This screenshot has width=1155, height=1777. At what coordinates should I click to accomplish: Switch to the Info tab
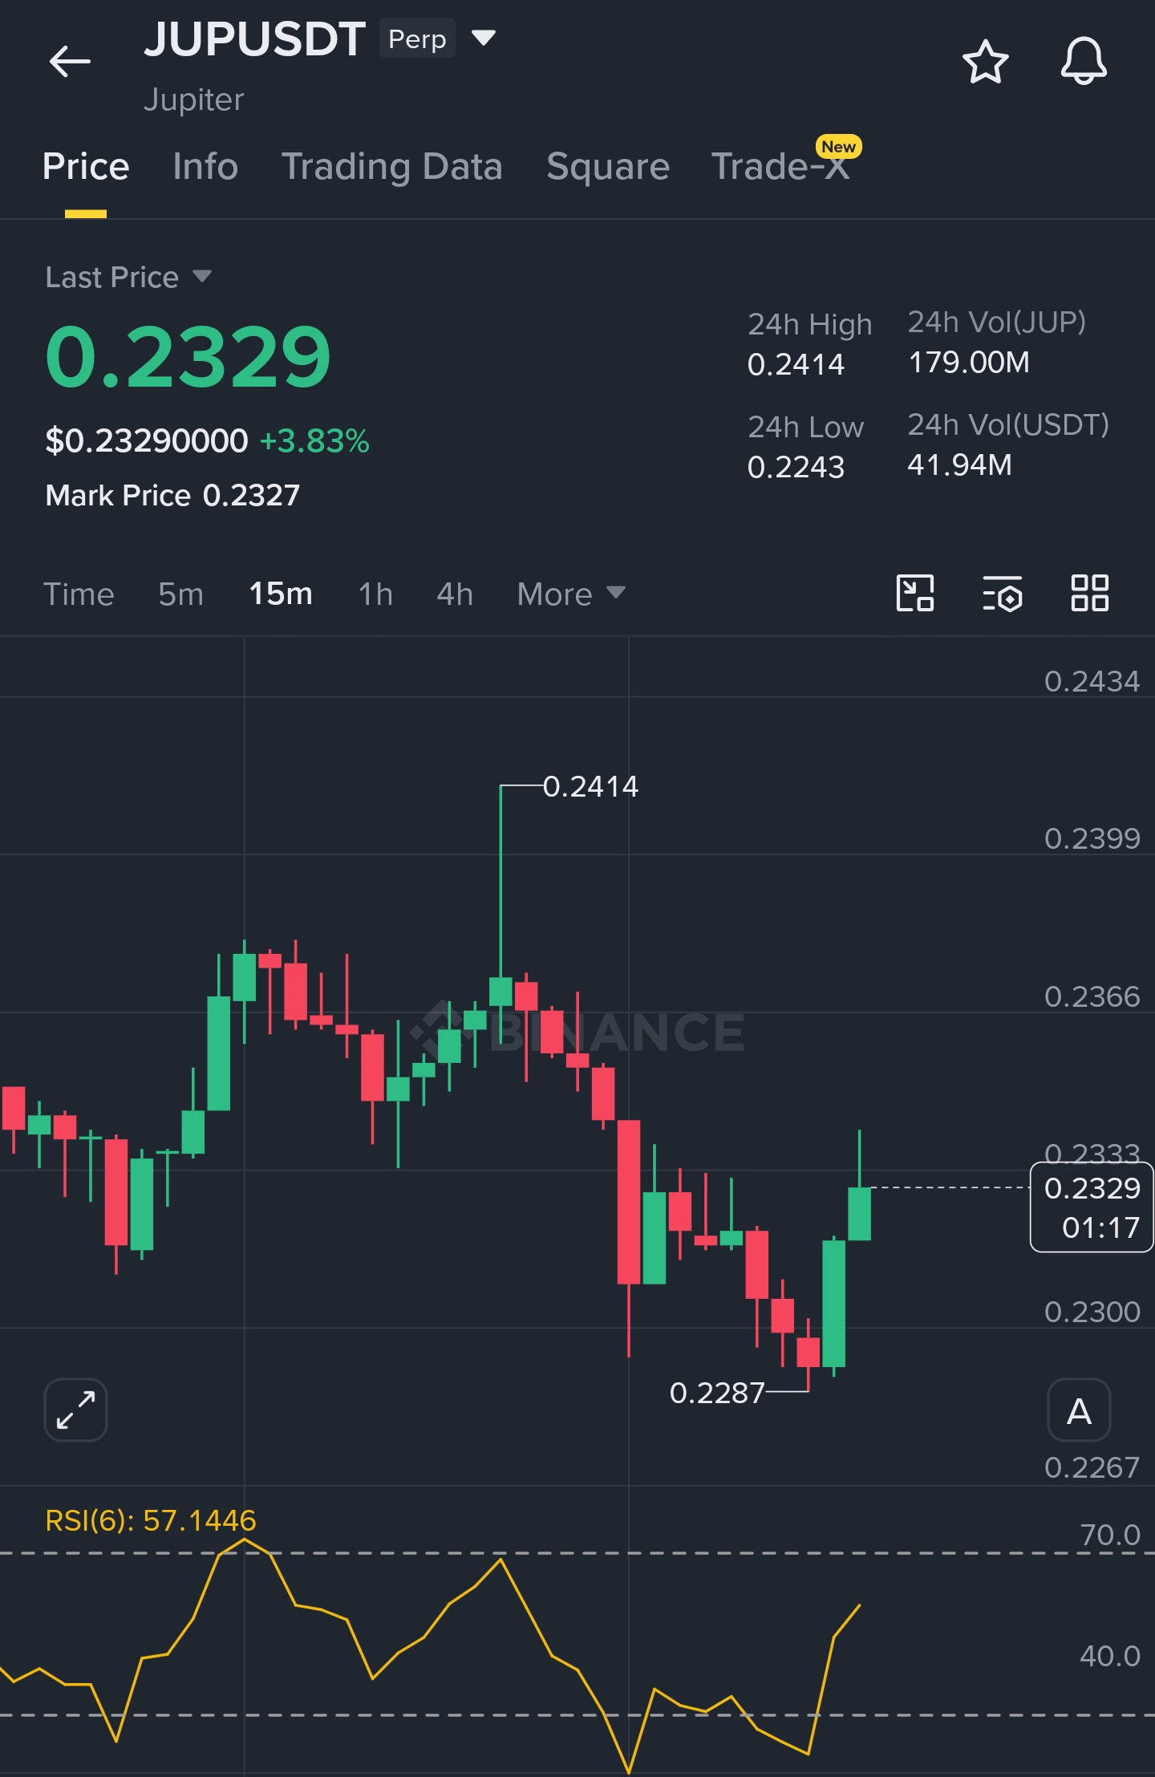(205, 167)
